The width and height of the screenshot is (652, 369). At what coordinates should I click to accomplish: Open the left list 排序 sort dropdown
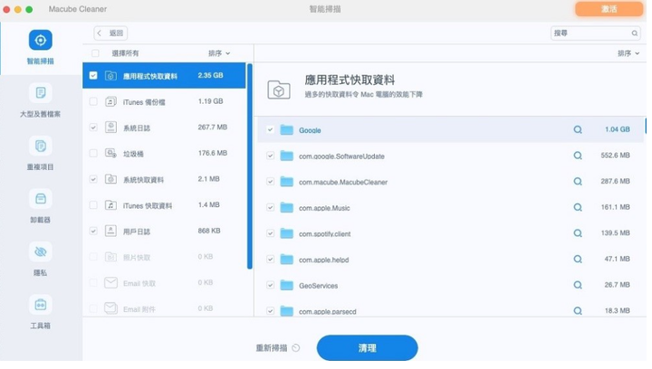[219, 53]
